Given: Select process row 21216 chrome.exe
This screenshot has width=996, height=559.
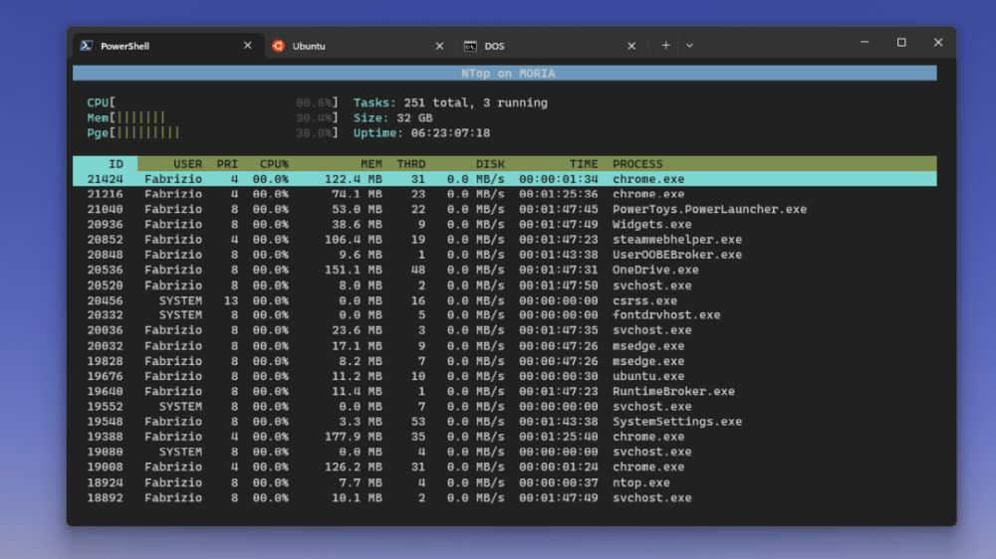Looking at the screenshot, I should 504,194.
